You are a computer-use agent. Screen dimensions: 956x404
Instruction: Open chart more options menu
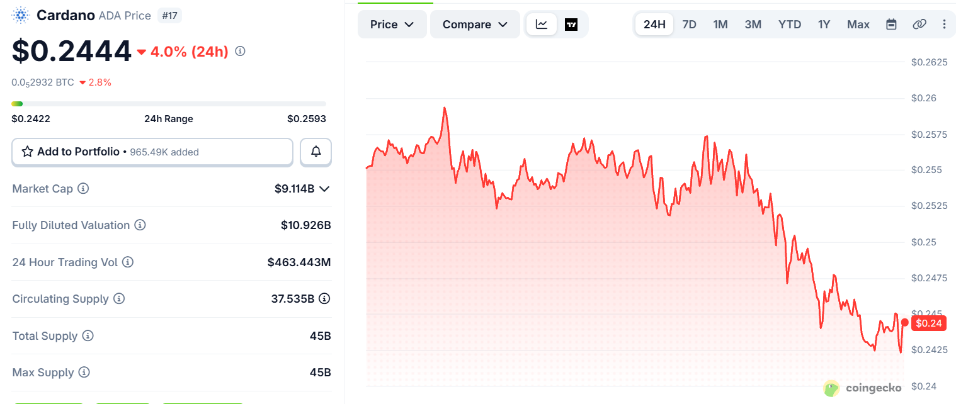(944, 25)
